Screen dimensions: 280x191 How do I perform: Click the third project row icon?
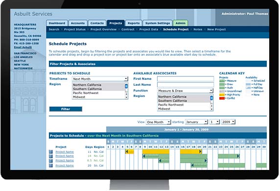(51, 161)
